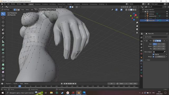Select the Extrude Region tool
Screen dimensions: 169x95
[x=3, y=46]
